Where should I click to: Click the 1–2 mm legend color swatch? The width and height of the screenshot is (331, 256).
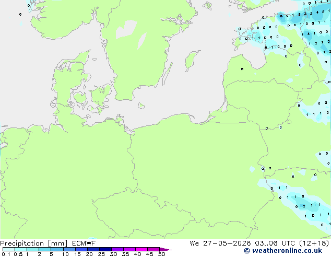click(33, 249)
